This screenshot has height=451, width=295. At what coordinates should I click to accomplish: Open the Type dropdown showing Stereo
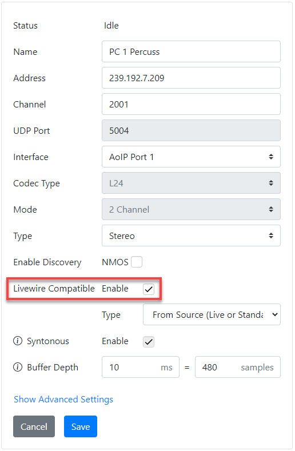191,236
